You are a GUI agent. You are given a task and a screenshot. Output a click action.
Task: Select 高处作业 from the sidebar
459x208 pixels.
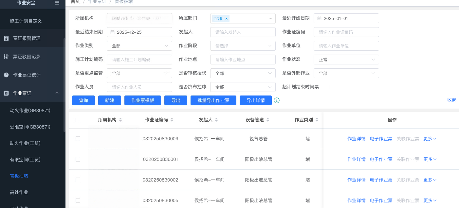(x=19, y=192)
